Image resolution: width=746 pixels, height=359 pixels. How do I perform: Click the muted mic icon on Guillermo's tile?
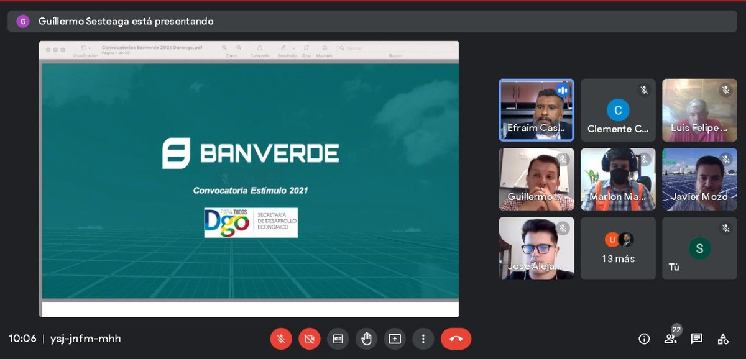563,160
